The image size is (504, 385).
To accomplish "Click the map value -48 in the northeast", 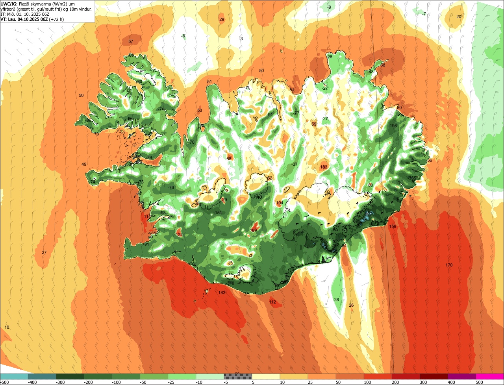I will (370, 72).
